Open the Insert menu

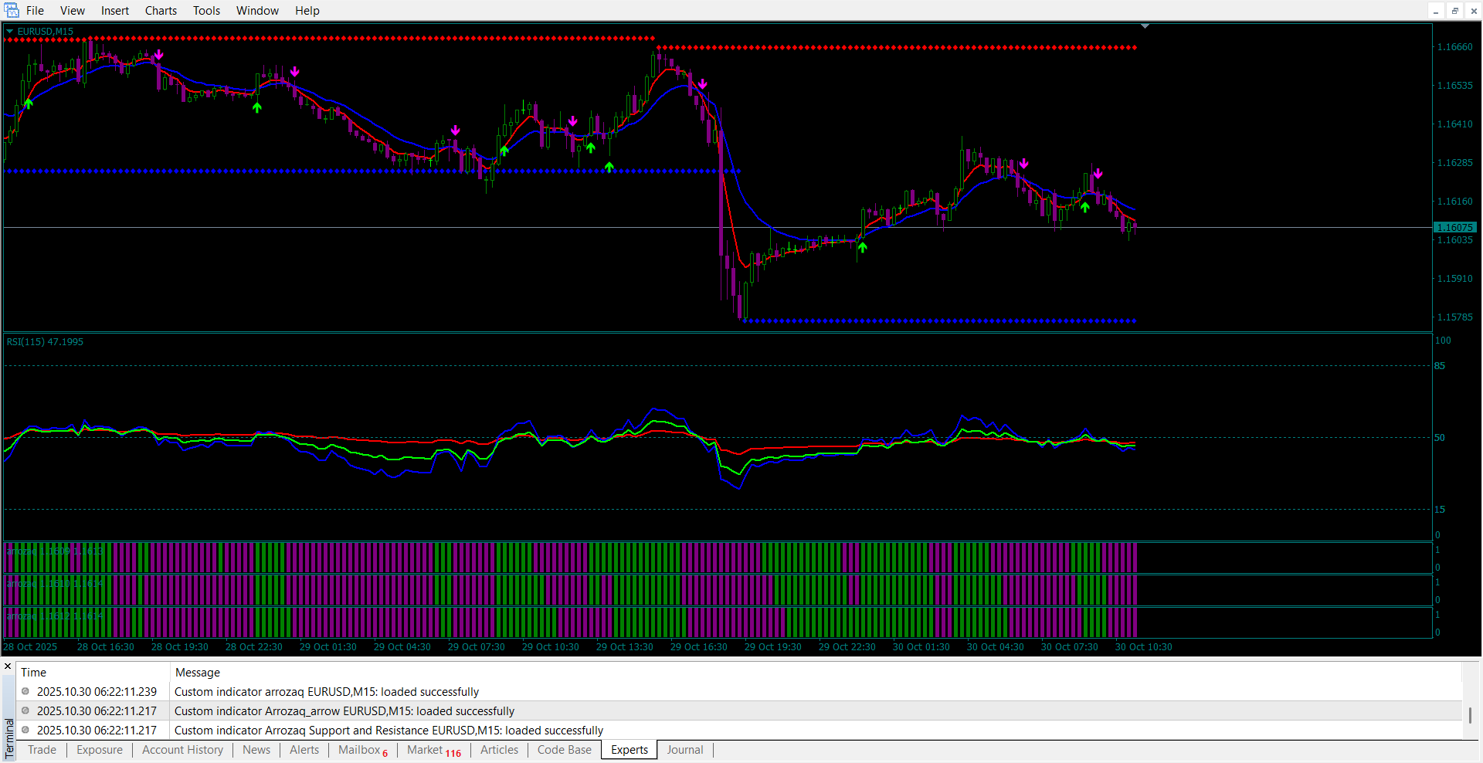pyautogui.click(x=115, y=11)
